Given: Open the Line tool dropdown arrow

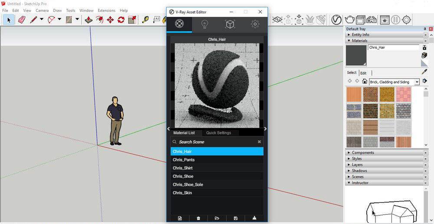Looking at the screenshot, I should pos(42,20).
